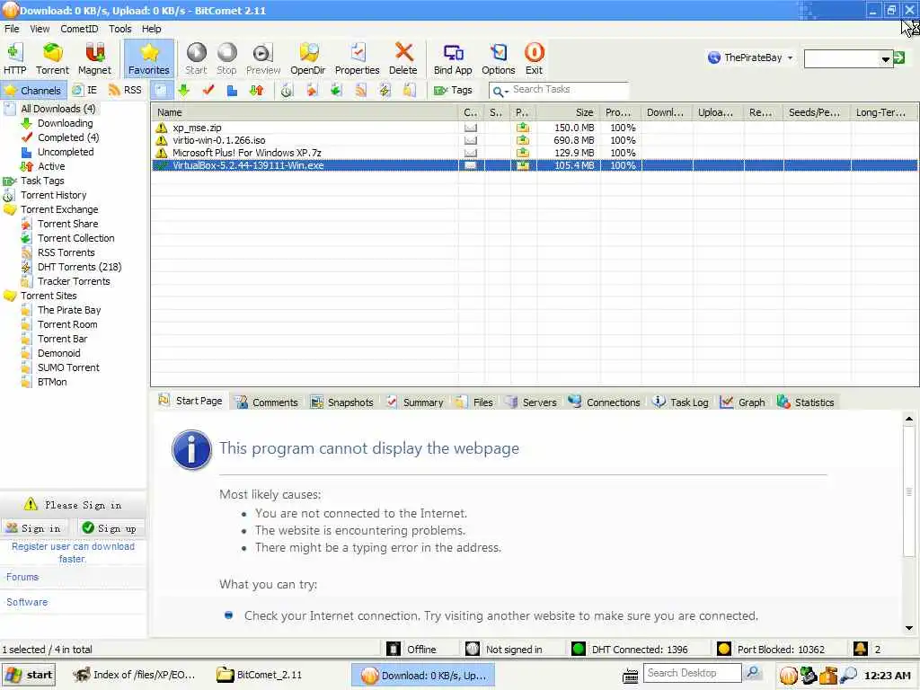Switch to the Comments tab
This screenshot has height=690, width=920.
pos(267,402)
